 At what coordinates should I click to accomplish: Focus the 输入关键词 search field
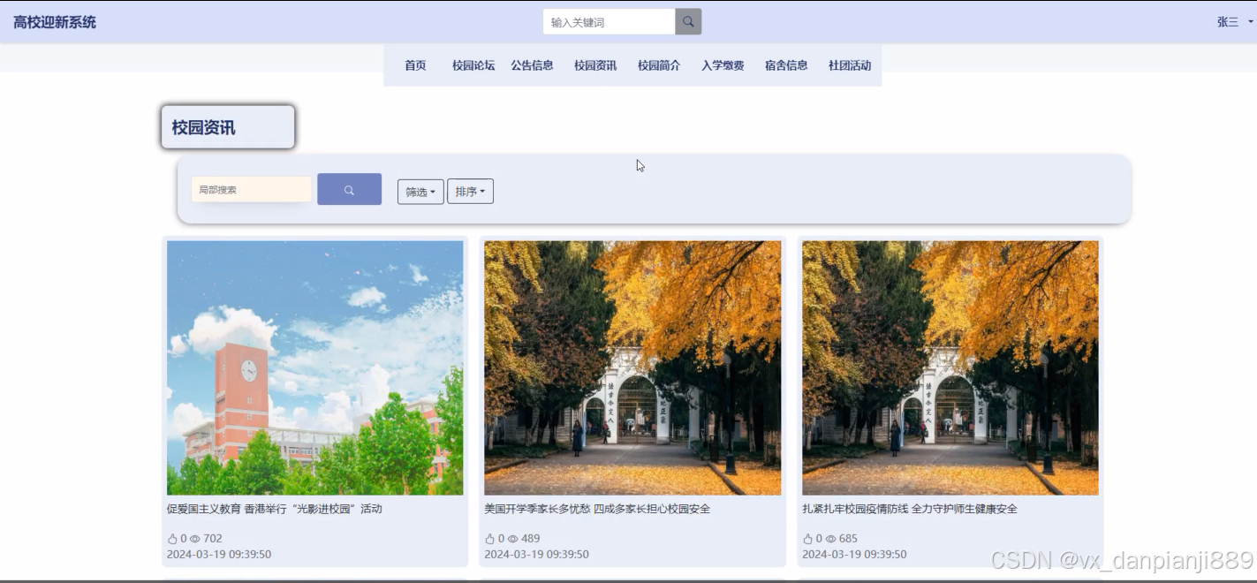610,22
